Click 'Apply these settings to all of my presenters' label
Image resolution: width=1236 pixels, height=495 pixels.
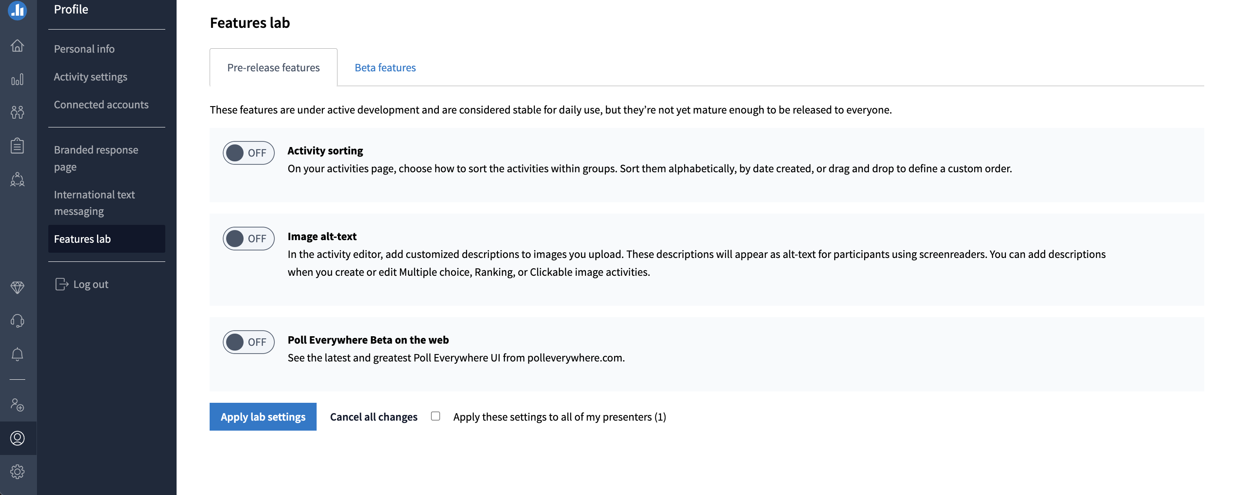(559, 416)
